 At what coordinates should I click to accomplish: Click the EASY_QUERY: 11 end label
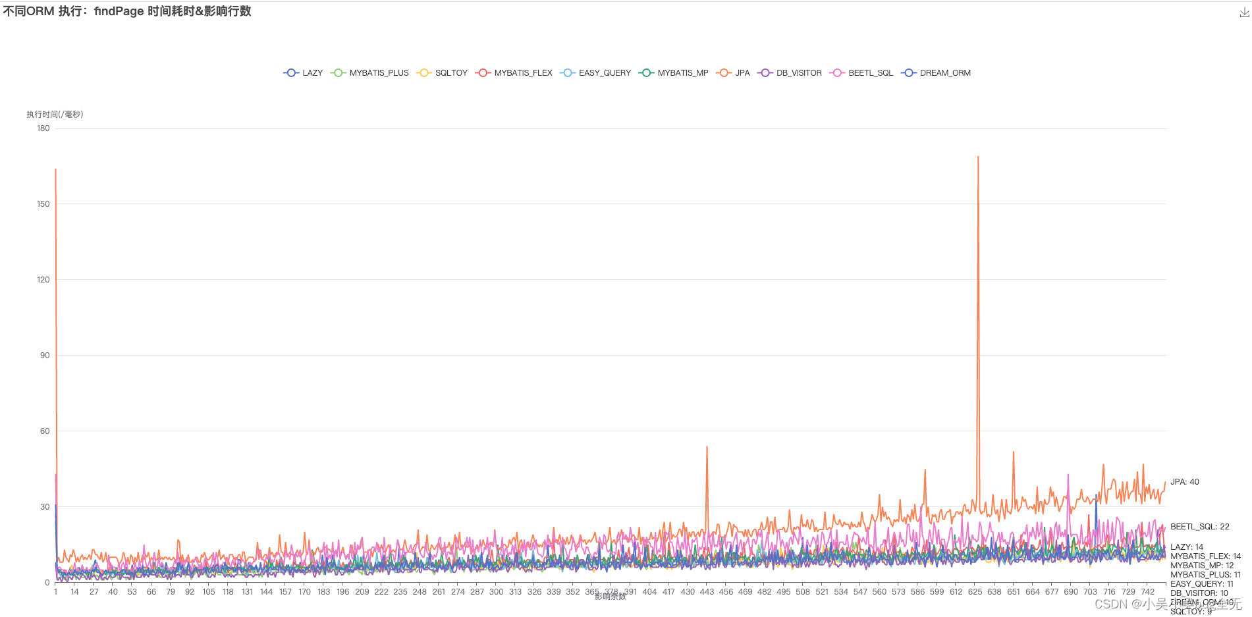(x=1202, y=584)
